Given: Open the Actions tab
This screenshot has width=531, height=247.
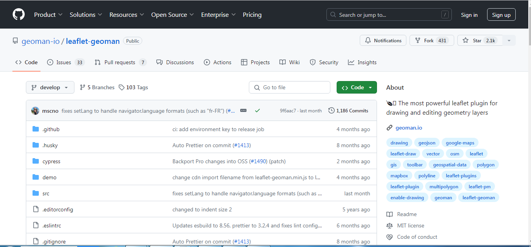Looking at the screenshot, I should pos(217,62).
